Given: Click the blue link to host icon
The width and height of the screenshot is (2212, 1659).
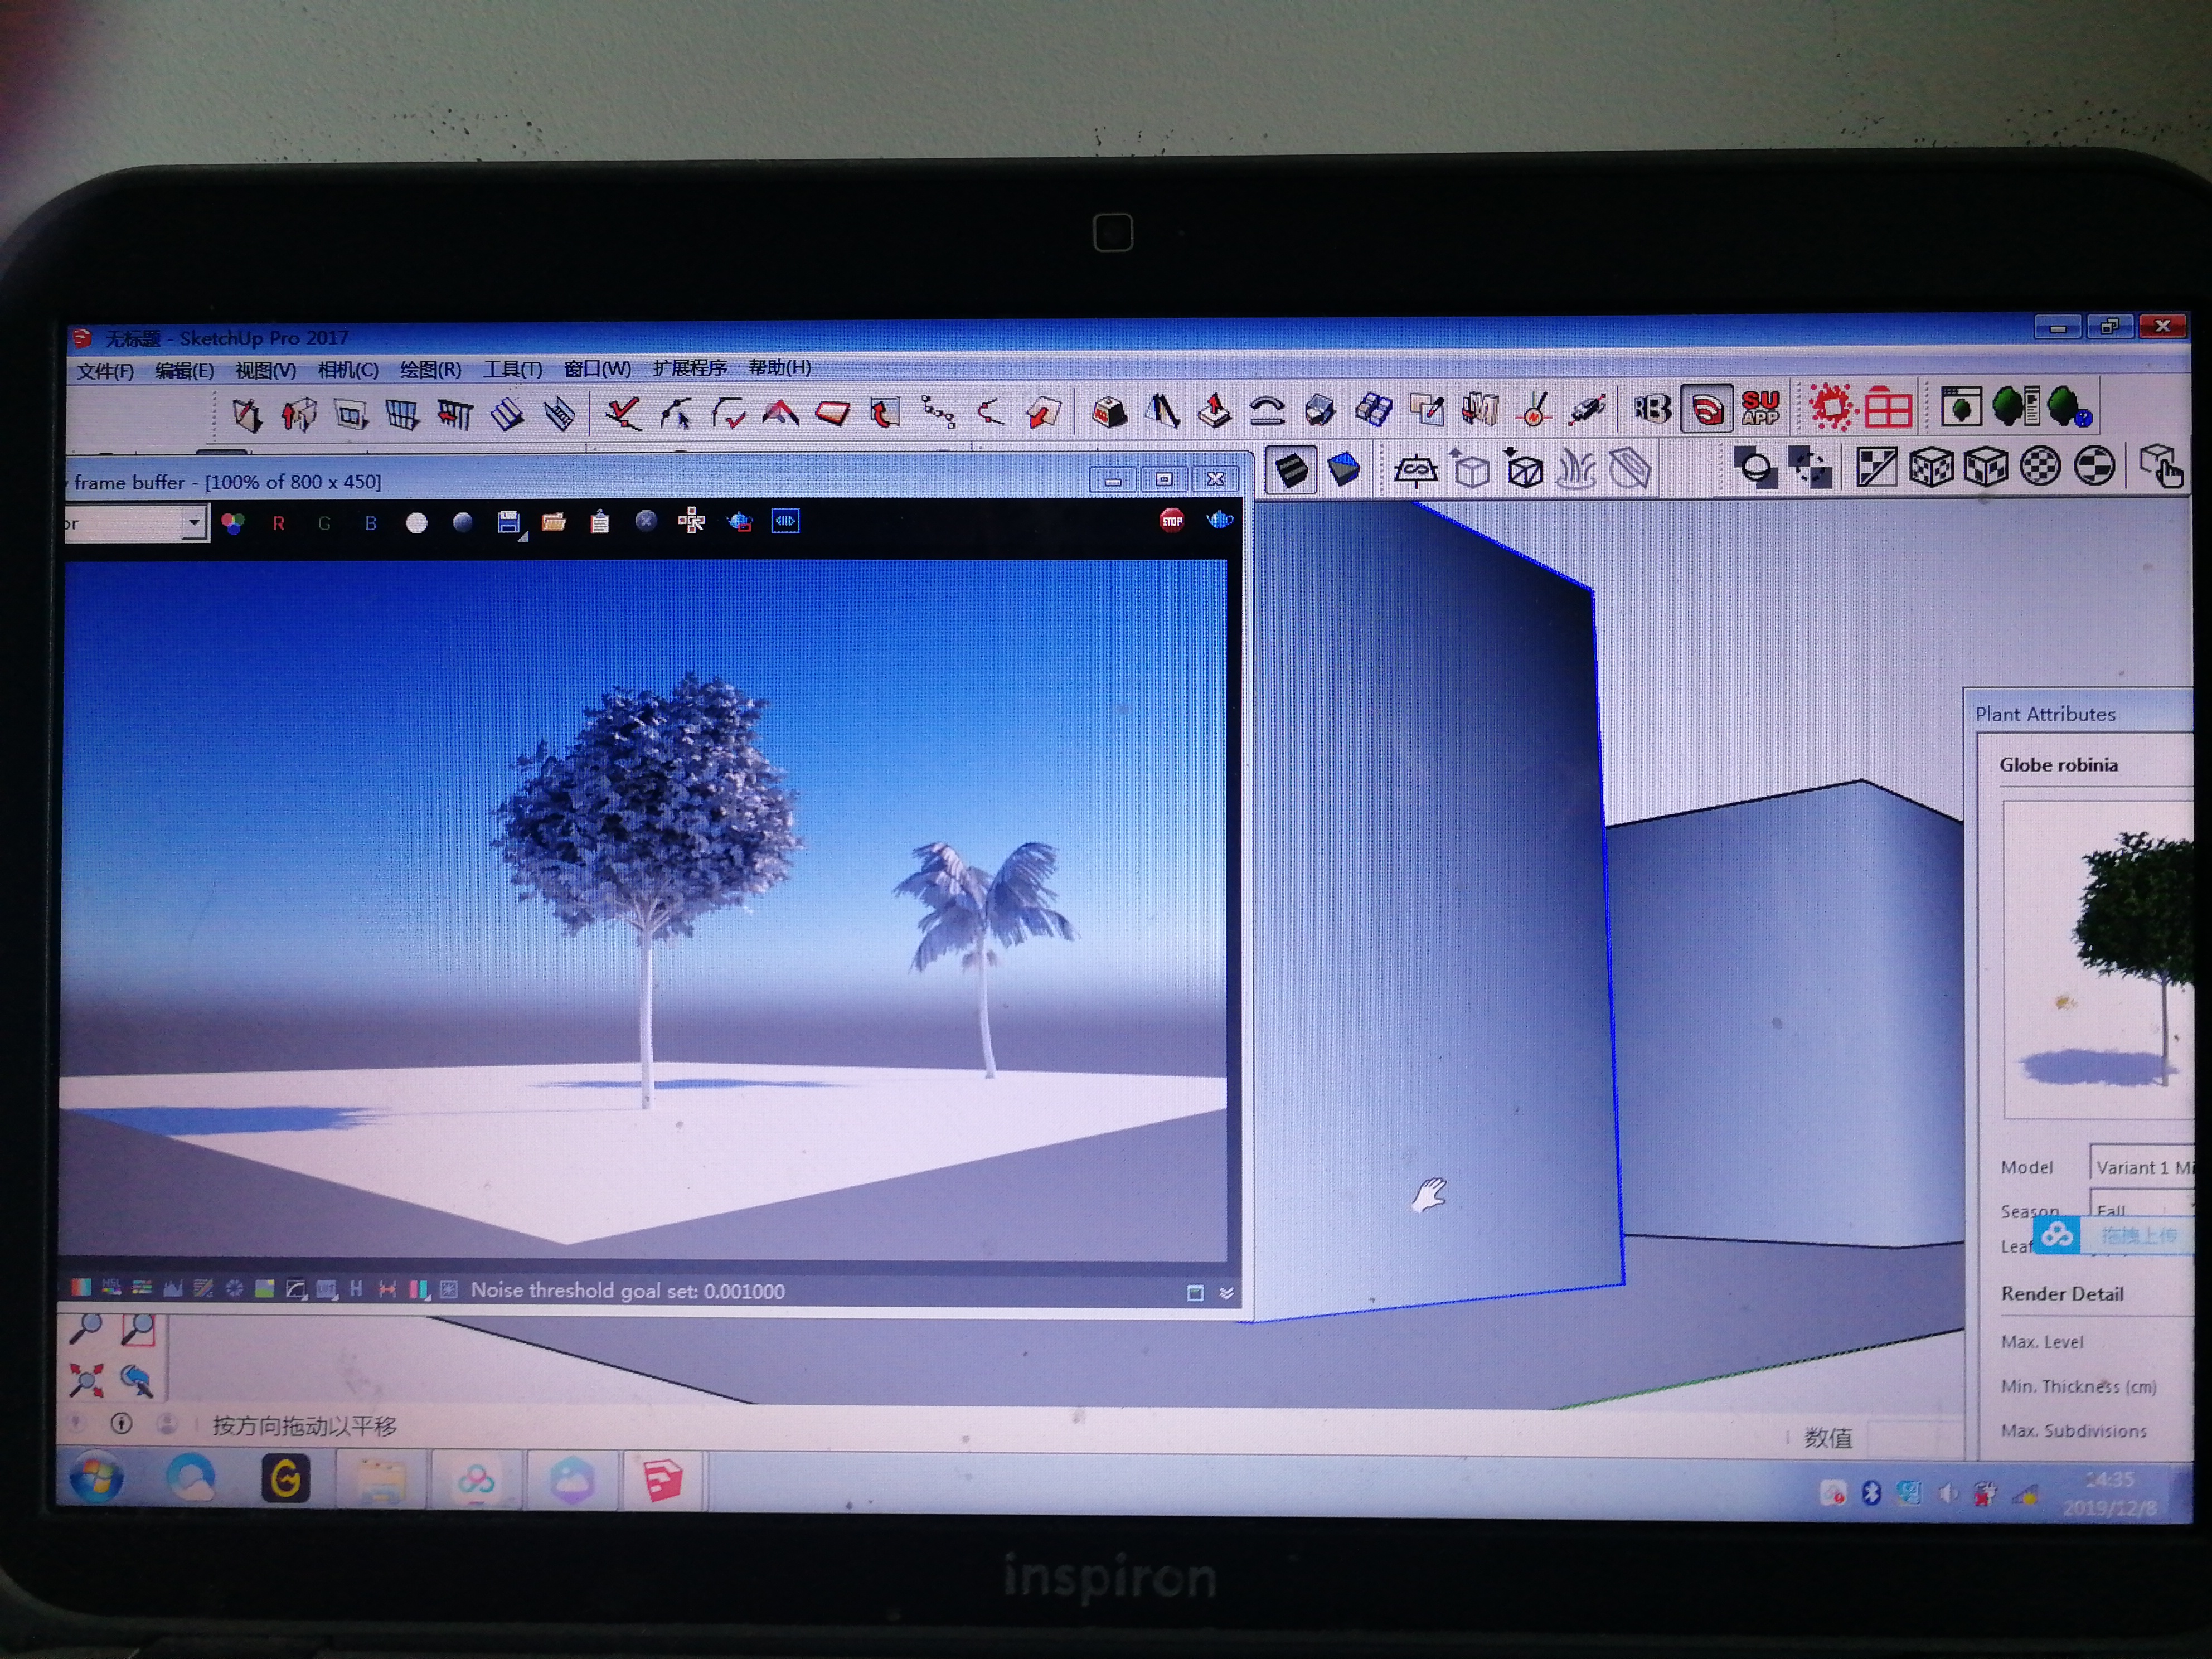Looking at the screenshot, I should pyautogui.click(x=786, y=521).
